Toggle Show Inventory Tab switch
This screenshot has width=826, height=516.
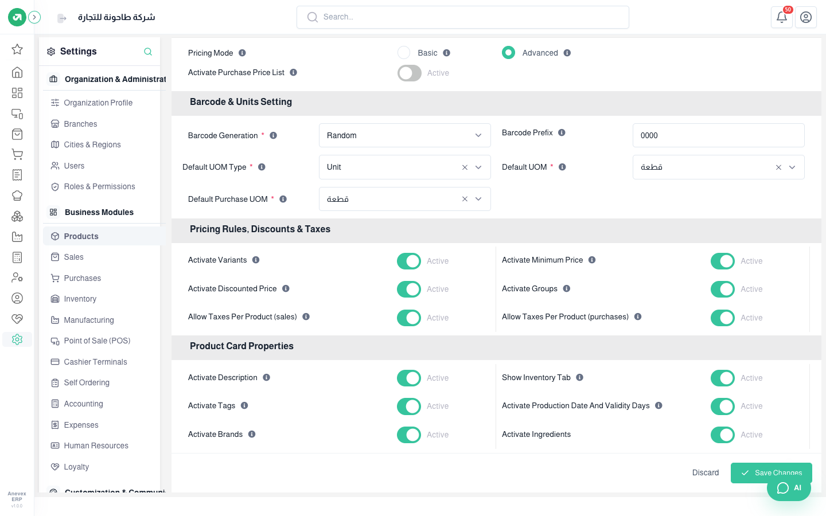coord(723,378)
